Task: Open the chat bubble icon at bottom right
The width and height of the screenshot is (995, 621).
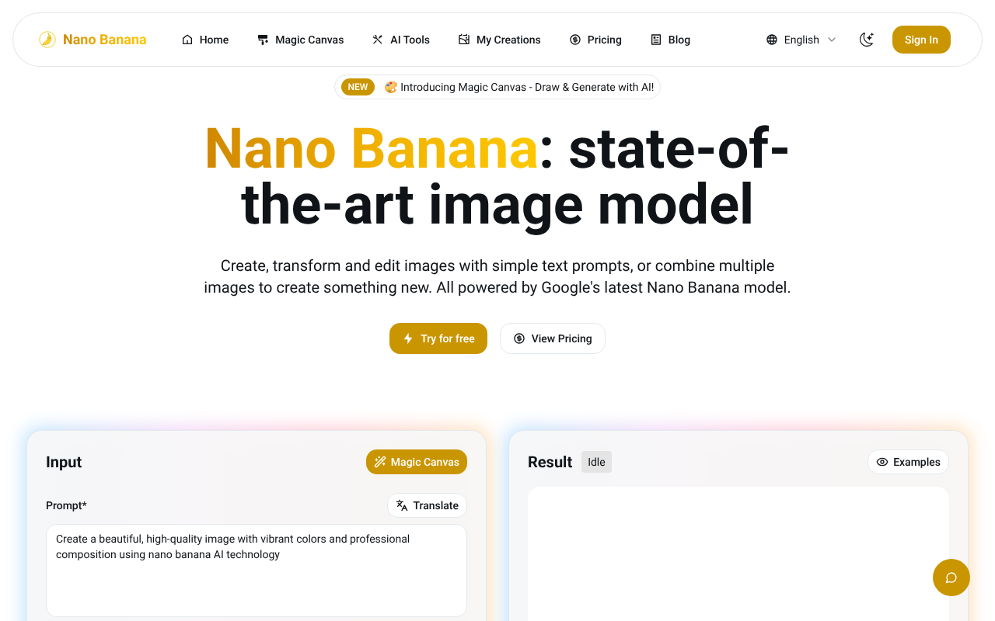Action: pos(951,578)
